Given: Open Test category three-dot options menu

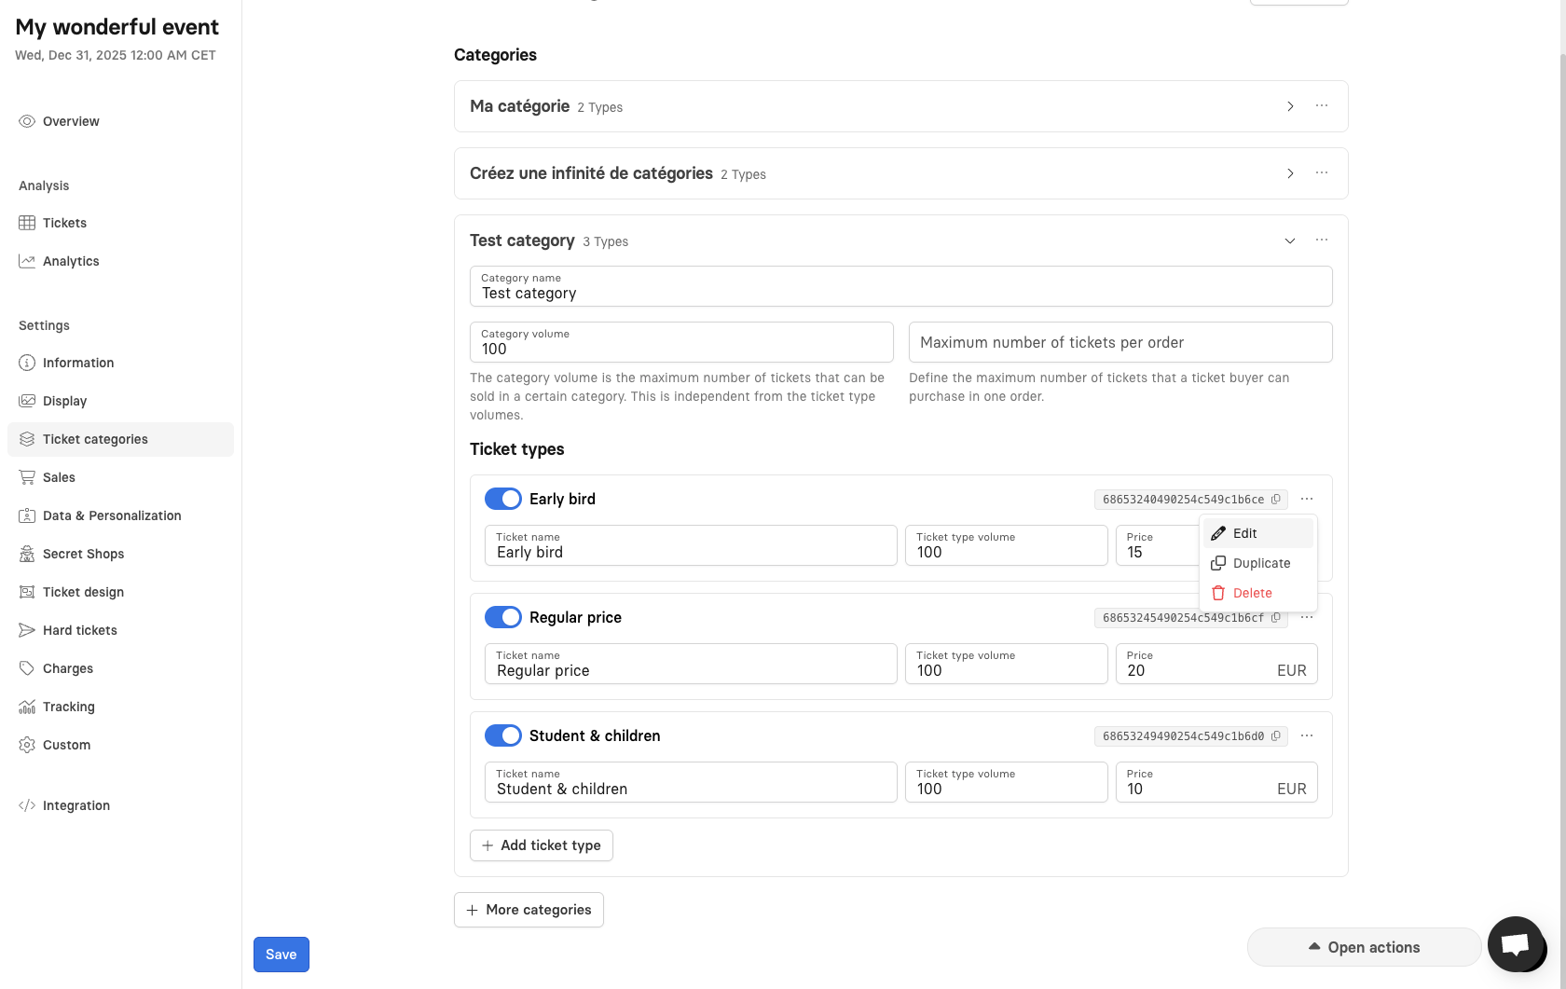Looking at the screenshot, I should (x=1322, y=240).
